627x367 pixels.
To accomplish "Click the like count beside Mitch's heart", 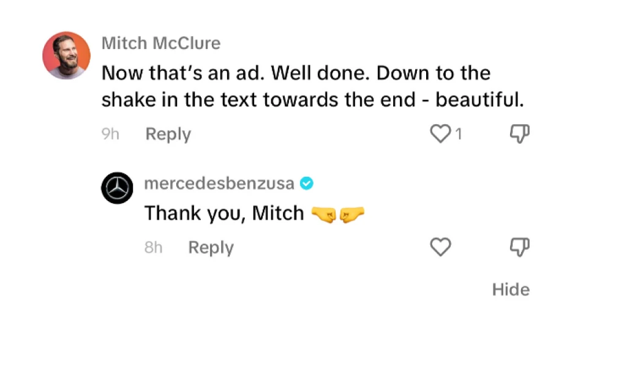I will click(x=458, y=134).
